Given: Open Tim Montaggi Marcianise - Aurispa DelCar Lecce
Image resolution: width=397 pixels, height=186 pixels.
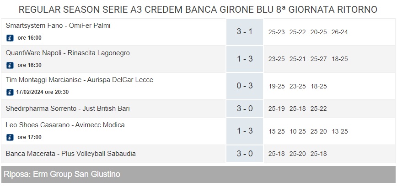Looking at the screenshot, I should 80,80.
